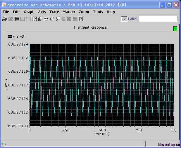The width and height of the screenshot is (181, 148).
Task: Click the Label text input field
Action: [158, 19]
